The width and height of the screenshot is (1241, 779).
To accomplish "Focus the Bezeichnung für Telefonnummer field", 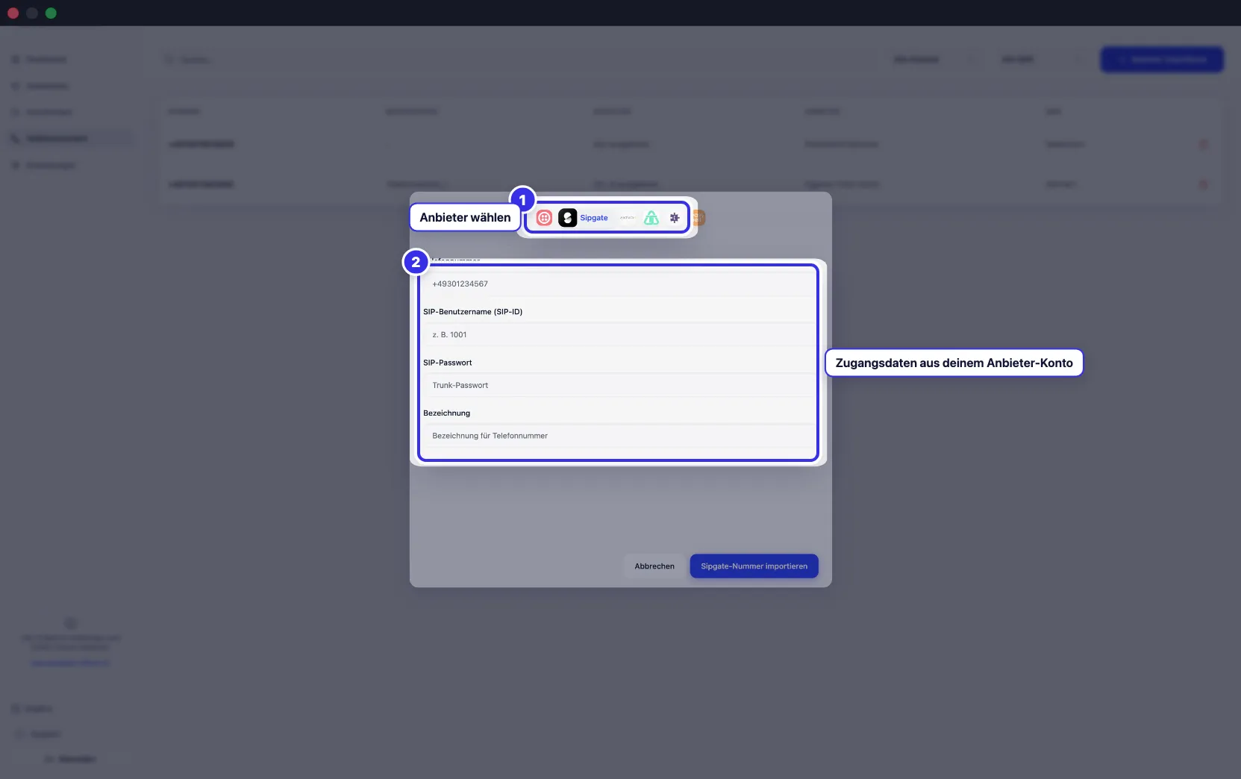I will 619,436.
